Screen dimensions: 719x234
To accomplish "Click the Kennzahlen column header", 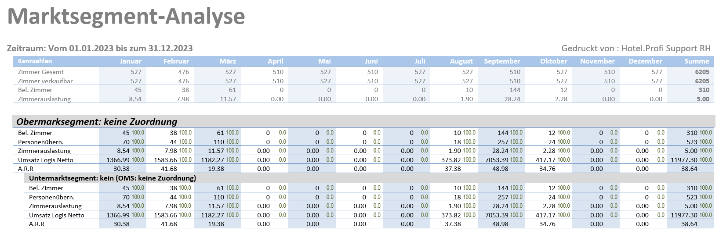I will pos(35,61).
